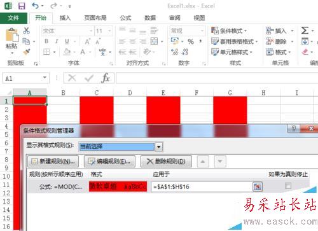This screenshot has width=318, height=231.
Task: Click the 删除规则 delete rule button
Action: 166,162
